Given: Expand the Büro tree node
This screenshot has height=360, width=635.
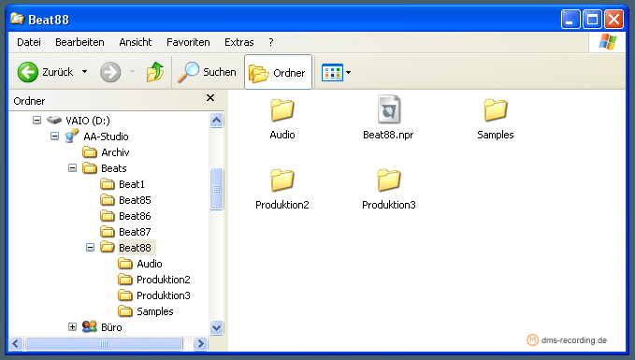Looking at the screenshot, I should [73, 326].
